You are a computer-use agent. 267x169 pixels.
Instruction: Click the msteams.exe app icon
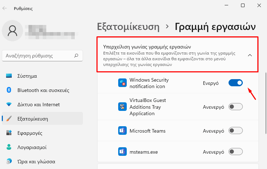pos(122,152)
